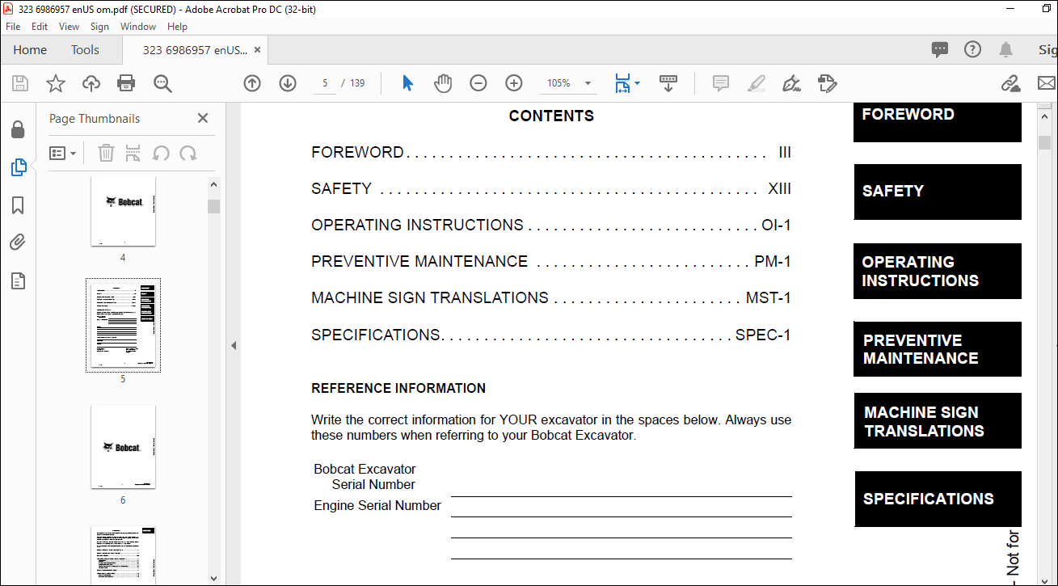This screenshot has width=1058, height=586.
Task: Close the Page Thumbnails panel
Action: click(x=203, y=118)
